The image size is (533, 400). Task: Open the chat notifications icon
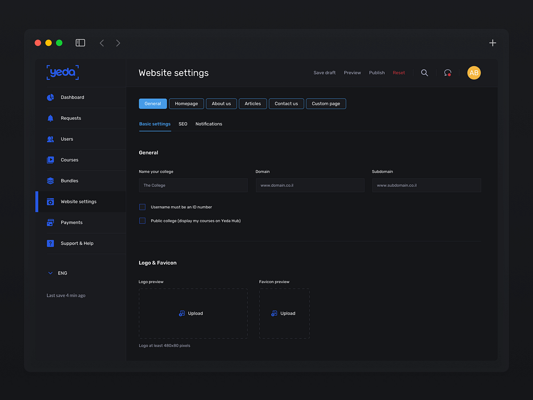click(x=448, y=73)
